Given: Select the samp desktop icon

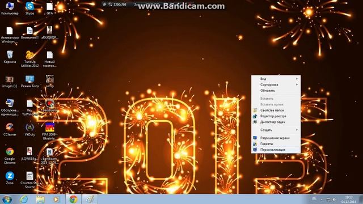Looking at the screenshot, I should pos(49,82).
